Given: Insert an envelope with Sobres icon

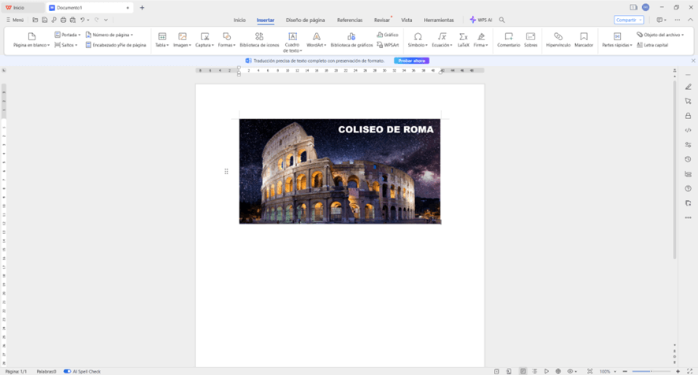Looking at the screenshot, I should click(530, 37).
